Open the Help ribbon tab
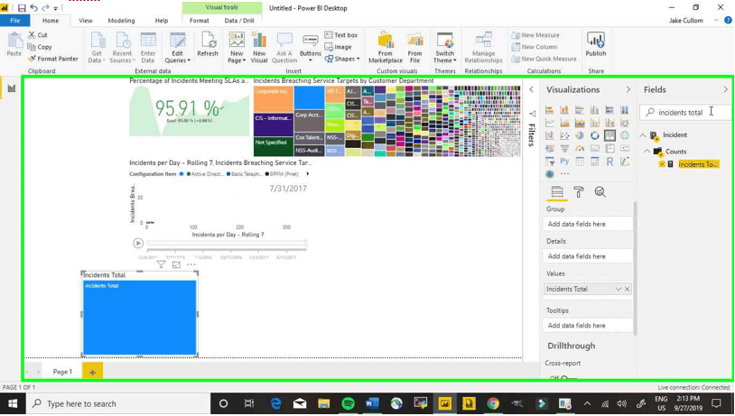 pyautogui.click(x=162, y=21)
